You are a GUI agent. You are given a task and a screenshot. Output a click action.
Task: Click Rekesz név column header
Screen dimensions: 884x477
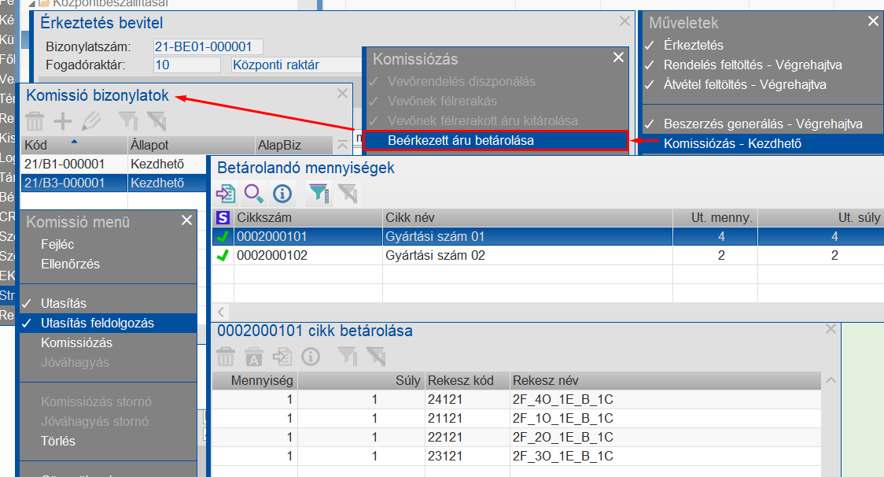(665, 380)
